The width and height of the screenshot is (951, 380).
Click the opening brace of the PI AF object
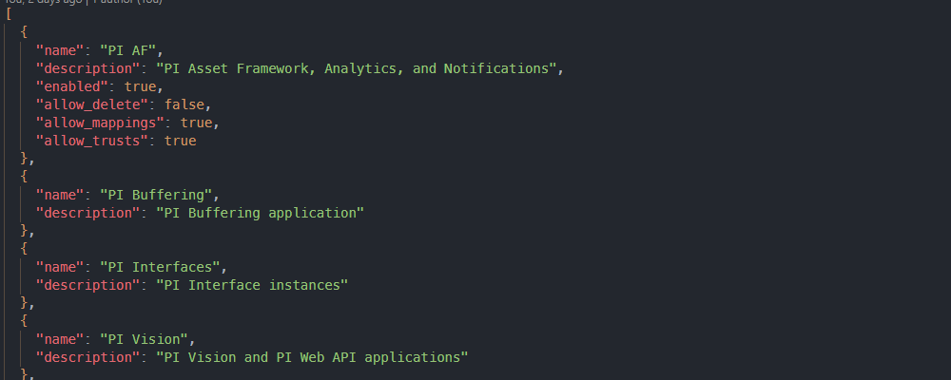(24, 32)
